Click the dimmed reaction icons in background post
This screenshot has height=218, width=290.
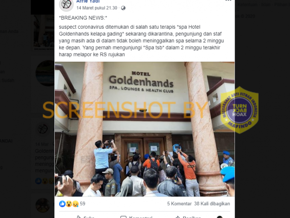coord(45,181)
